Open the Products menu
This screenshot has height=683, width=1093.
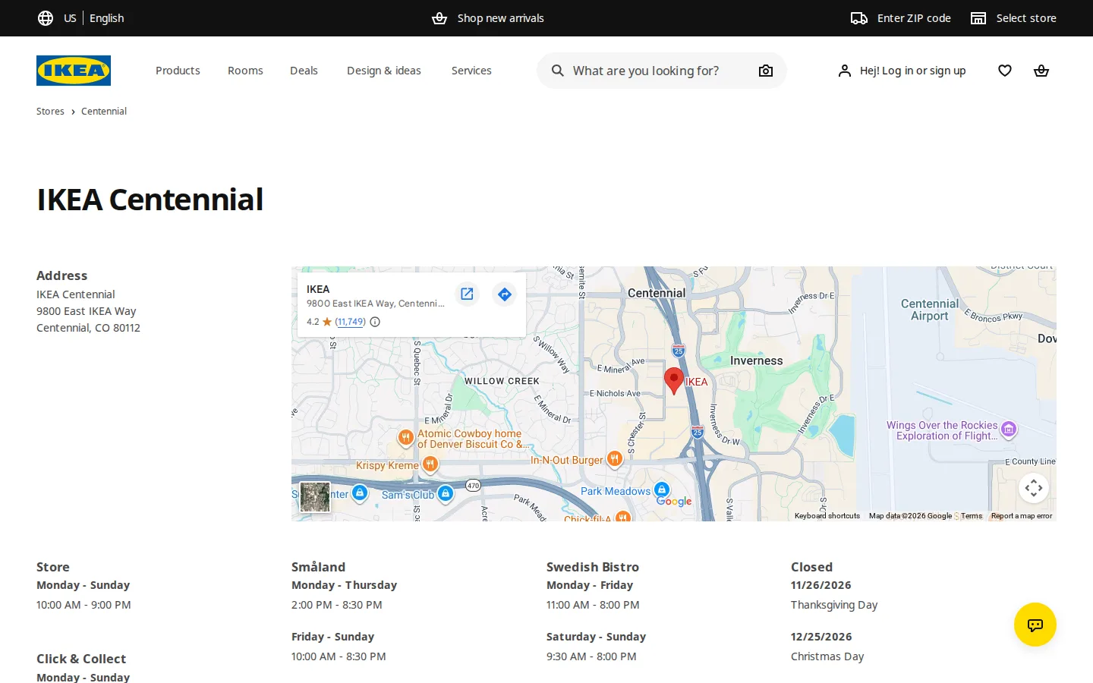coord(178,71)
